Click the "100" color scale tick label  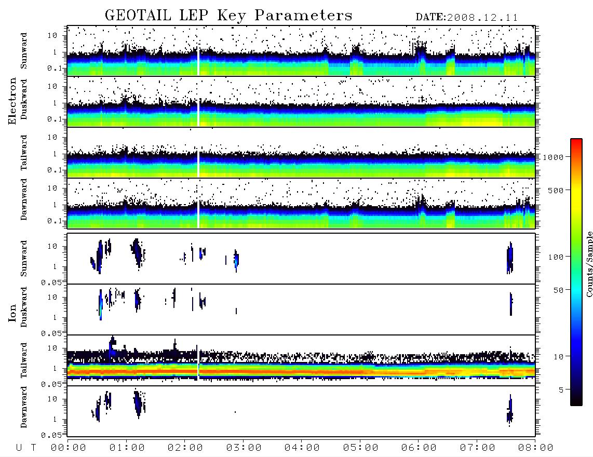[556, 257]
